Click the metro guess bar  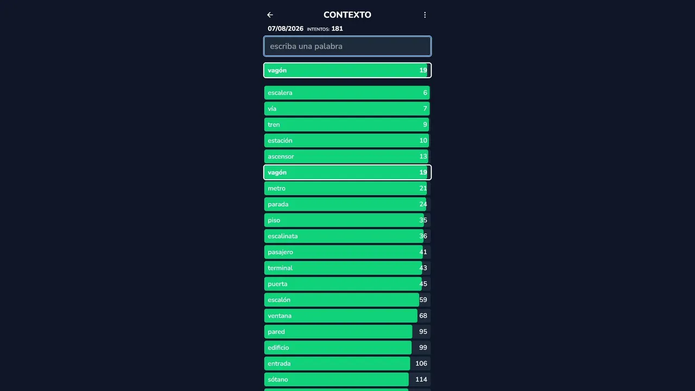[x=347, y=188]
